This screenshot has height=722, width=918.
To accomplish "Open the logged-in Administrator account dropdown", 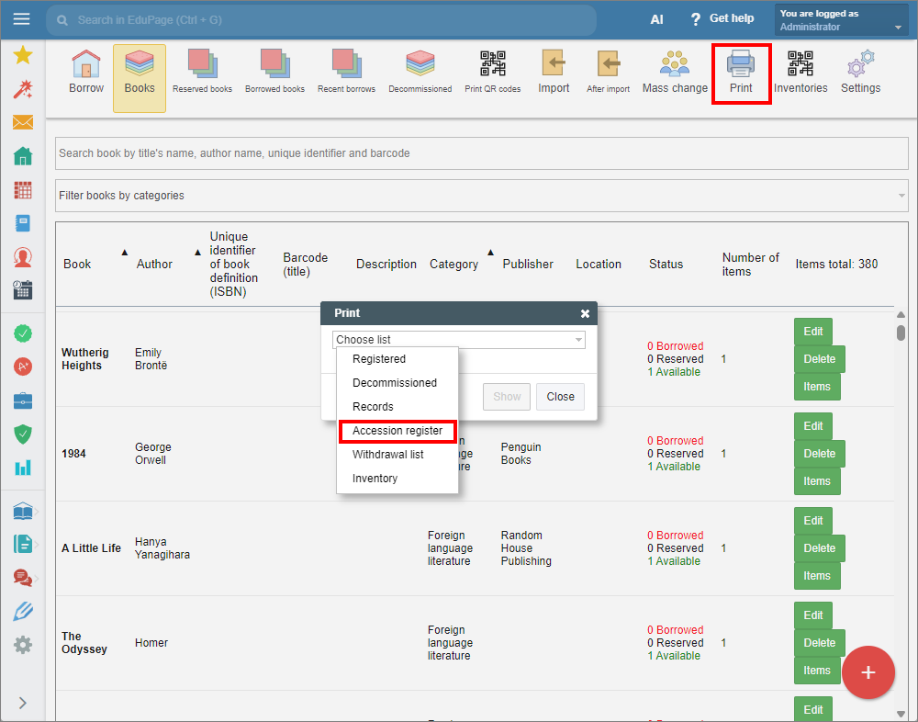I will pos(841,20).
